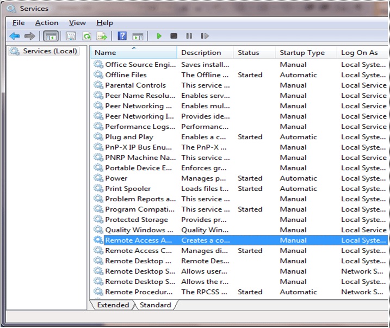Click 'Manages p...' description of Power
Screen dimensions: 390x328
[203, 178]
